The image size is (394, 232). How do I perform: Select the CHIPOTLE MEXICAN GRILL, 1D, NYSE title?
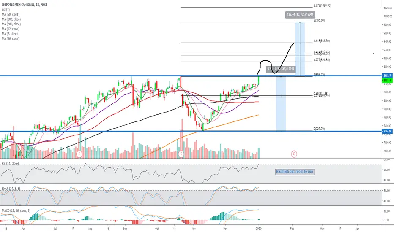coord(25,5)
